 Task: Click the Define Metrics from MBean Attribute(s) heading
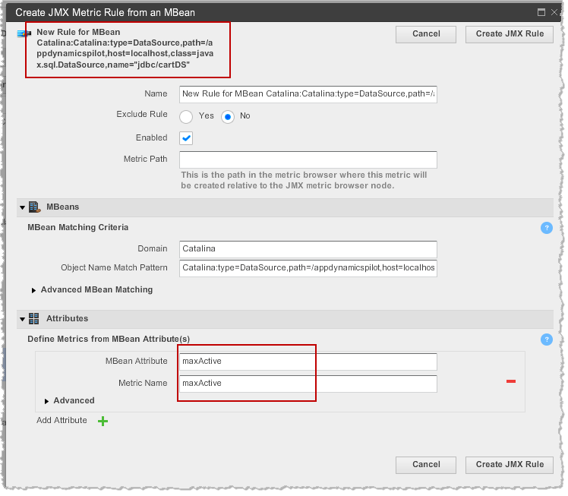pos(109,339)
